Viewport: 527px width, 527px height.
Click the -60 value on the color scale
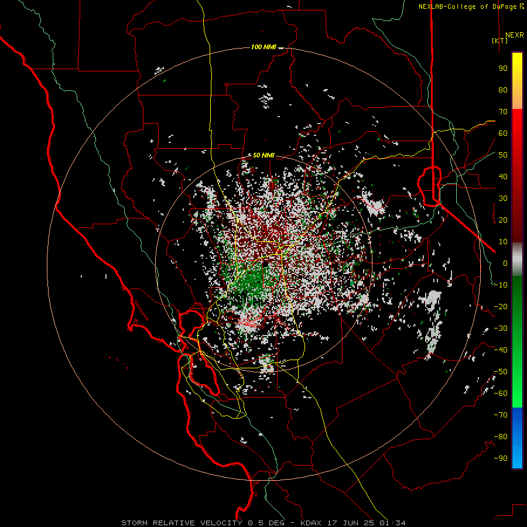(501, 393)
